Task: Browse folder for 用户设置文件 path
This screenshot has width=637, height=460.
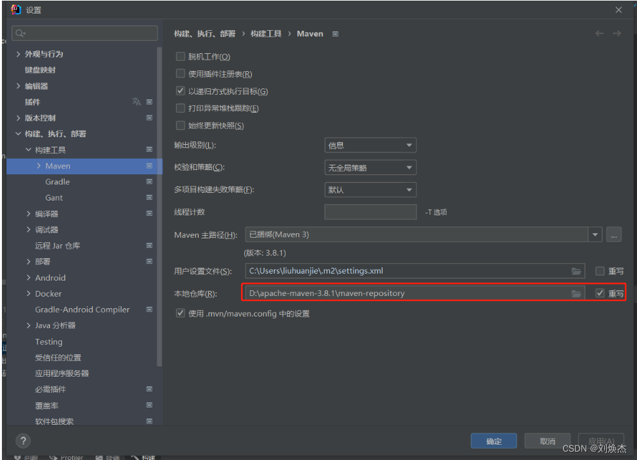Action: click(x=576, y=271)
